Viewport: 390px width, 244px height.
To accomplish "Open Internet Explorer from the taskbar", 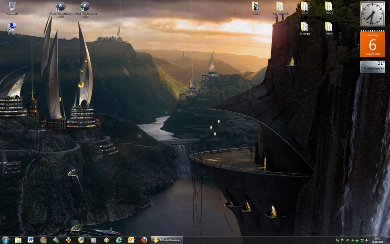I will coord(119,240).
